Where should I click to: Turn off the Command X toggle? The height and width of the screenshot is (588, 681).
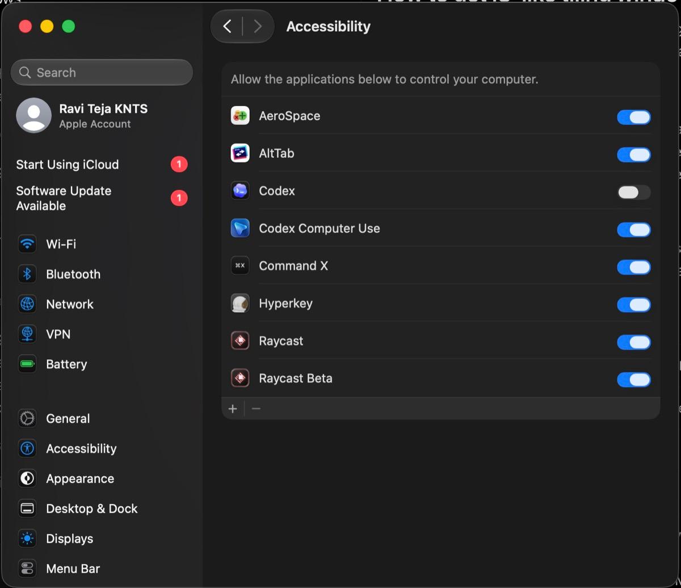point(634,267)
